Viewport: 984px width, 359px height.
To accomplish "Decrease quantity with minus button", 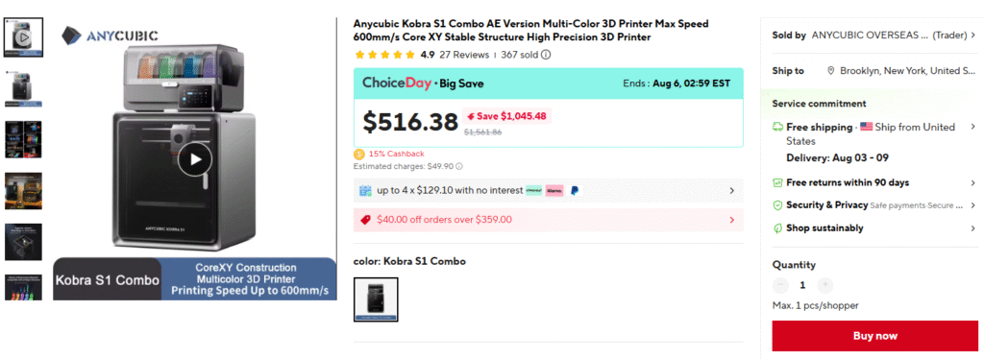I will click(x=780, y=285).
